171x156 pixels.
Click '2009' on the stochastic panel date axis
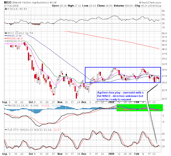coord(111,154)
